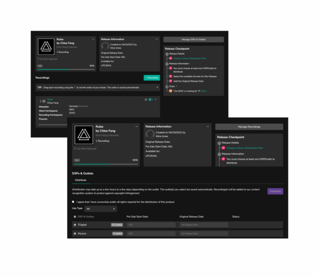The image size is (319, 277).
Task: Open Metadata section of the Rules recording
Action: click(x=44, y=107)
